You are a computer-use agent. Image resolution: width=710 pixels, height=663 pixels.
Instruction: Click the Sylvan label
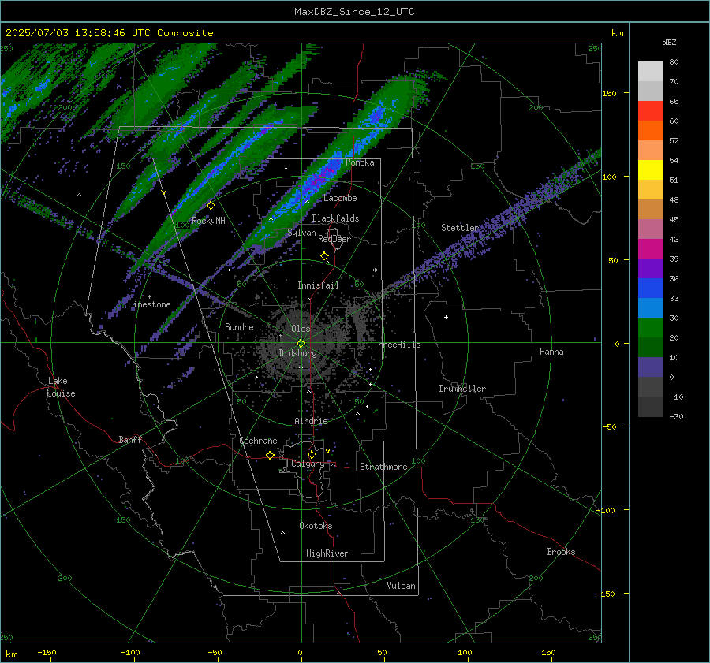coord(301,233)
